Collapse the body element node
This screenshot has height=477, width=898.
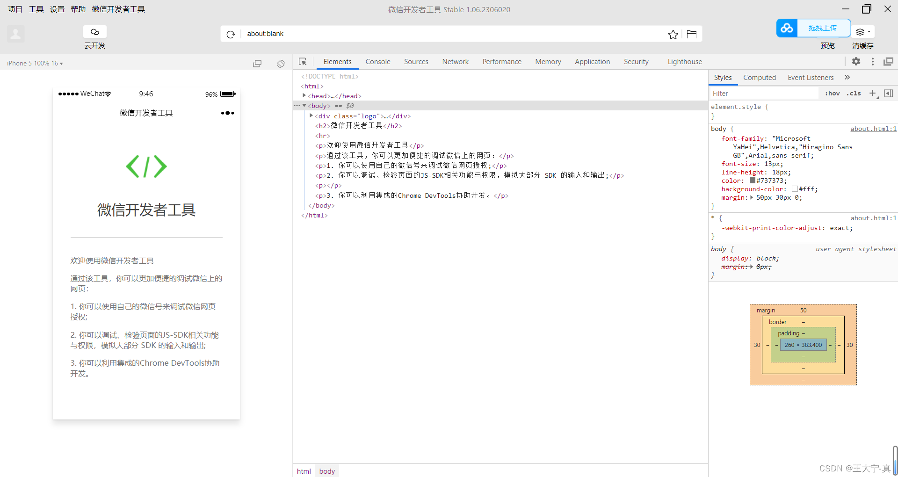point(304,106)
